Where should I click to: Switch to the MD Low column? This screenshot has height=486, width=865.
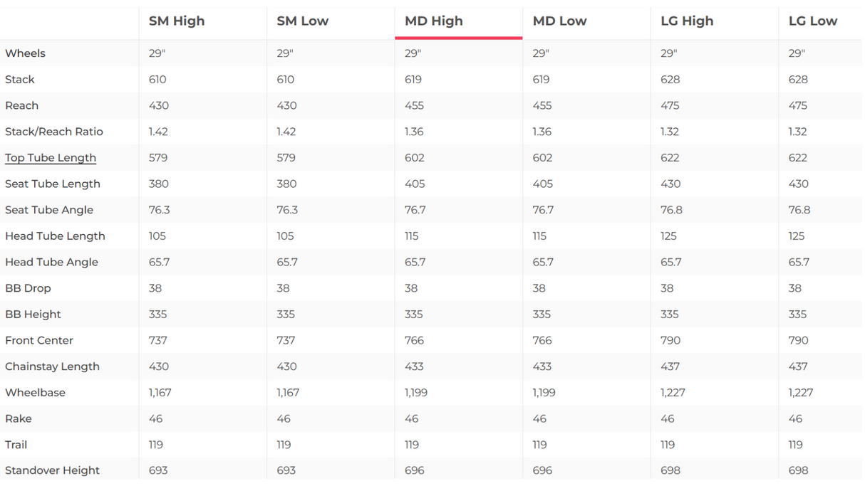[559, 21]
